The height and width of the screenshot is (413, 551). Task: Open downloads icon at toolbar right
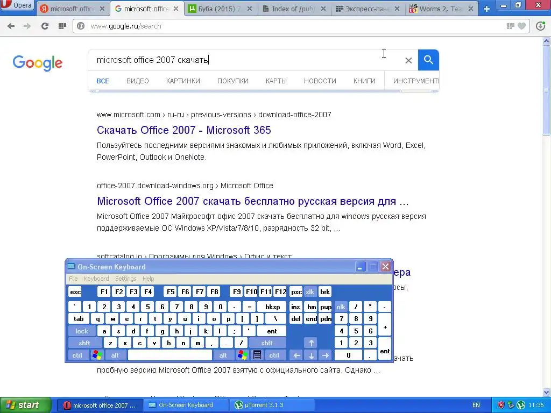tap(540, 26)
